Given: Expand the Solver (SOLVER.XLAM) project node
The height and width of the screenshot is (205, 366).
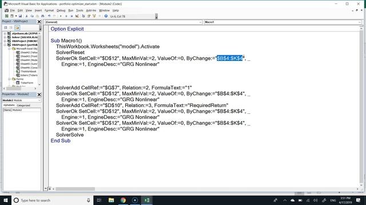Looking at the screenshot, I should (5, 37).
